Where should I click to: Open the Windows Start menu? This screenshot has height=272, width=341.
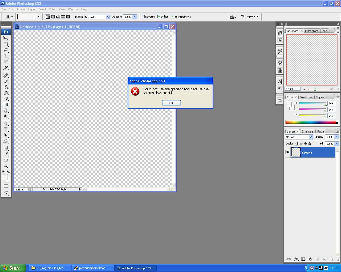click(13, 268)
